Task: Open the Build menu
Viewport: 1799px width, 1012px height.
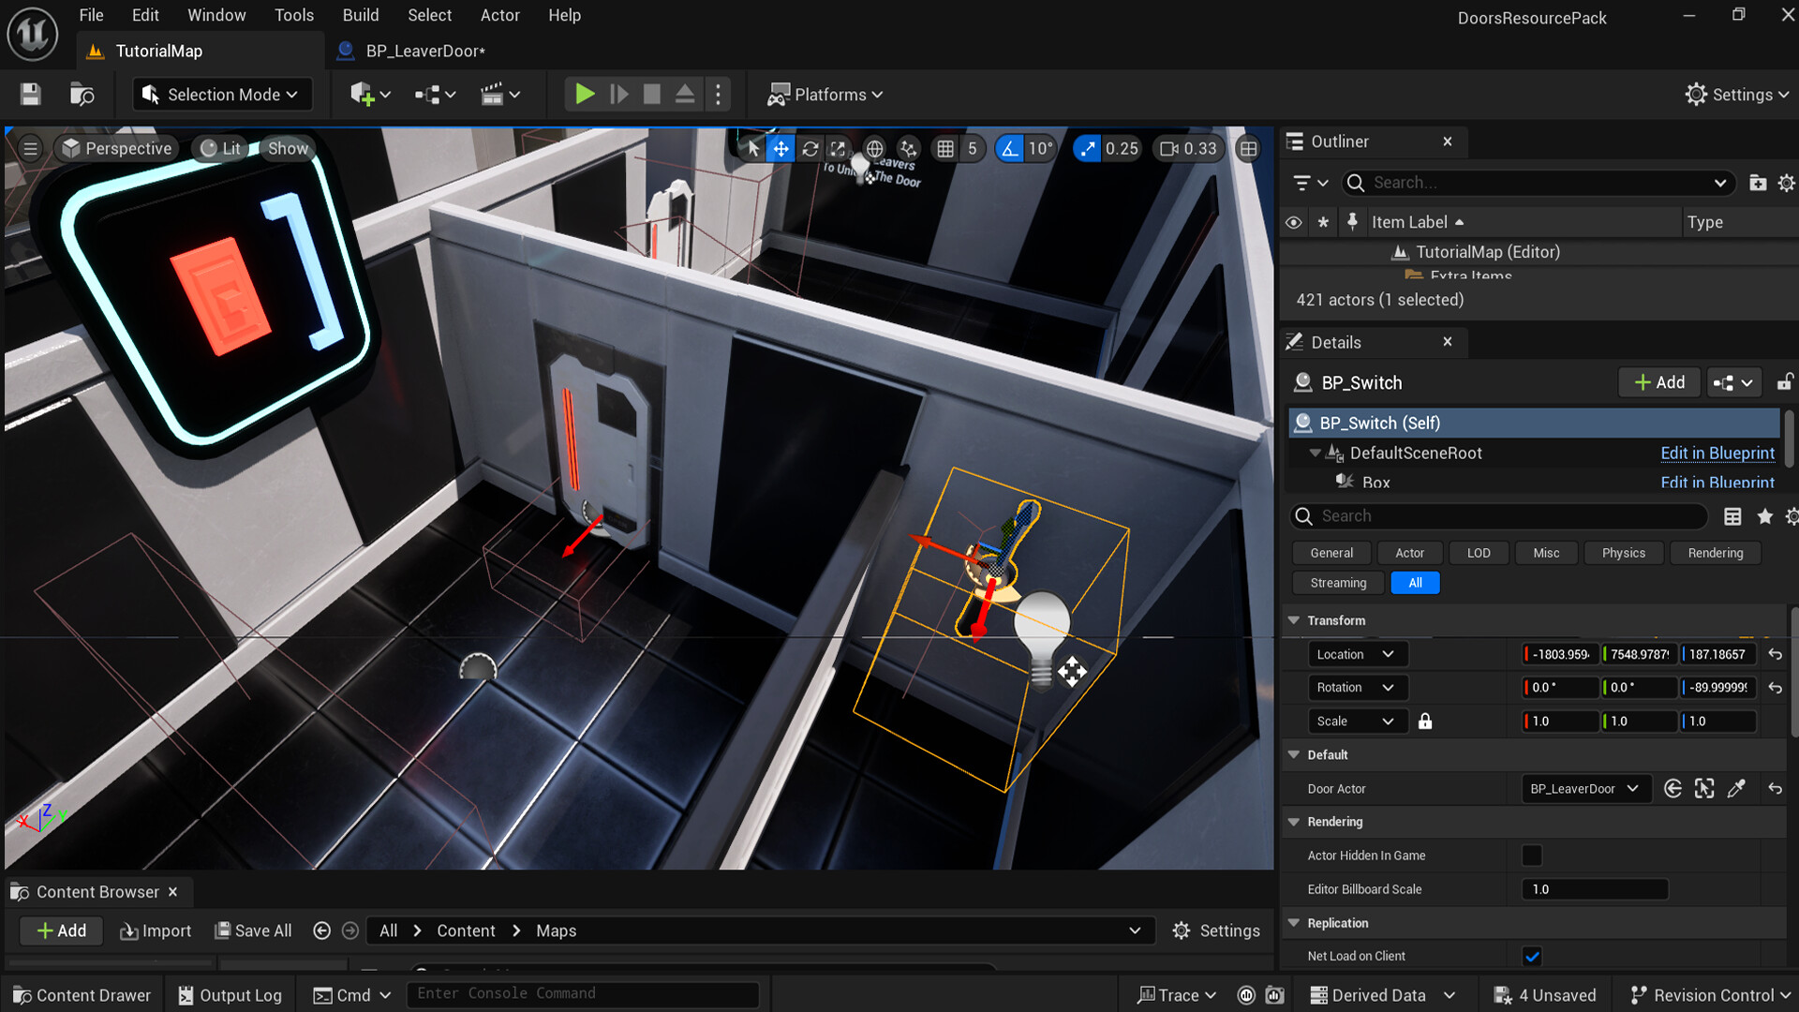Action: 360,15
